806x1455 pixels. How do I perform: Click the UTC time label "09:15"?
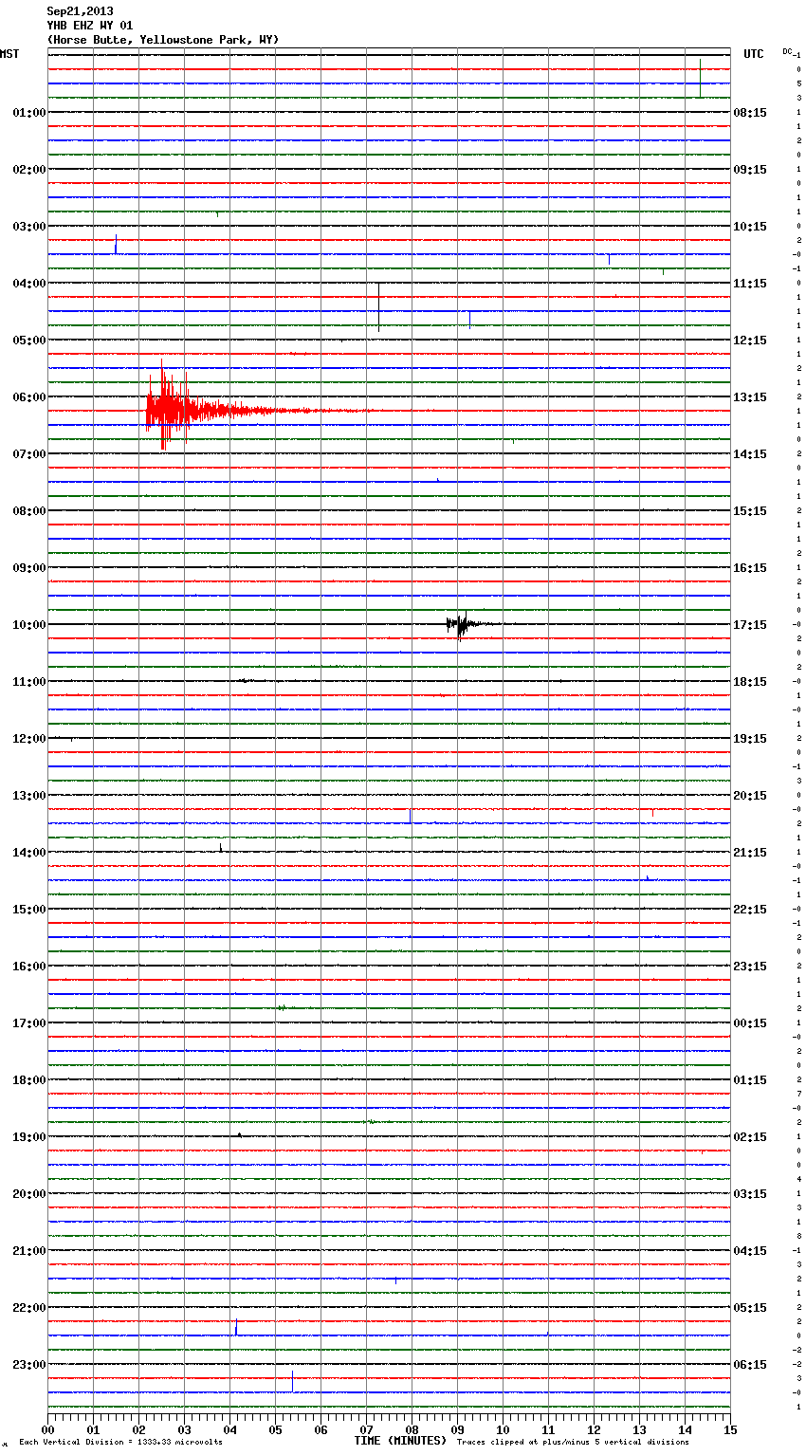(x=750, y=170)
